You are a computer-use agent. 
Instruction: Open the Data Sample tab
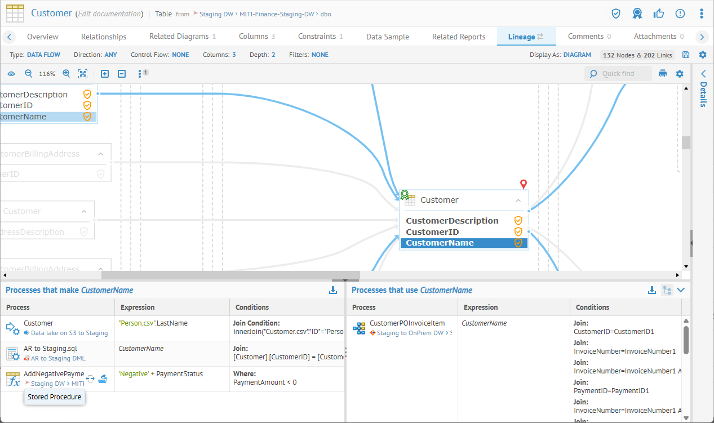(388, 37)
